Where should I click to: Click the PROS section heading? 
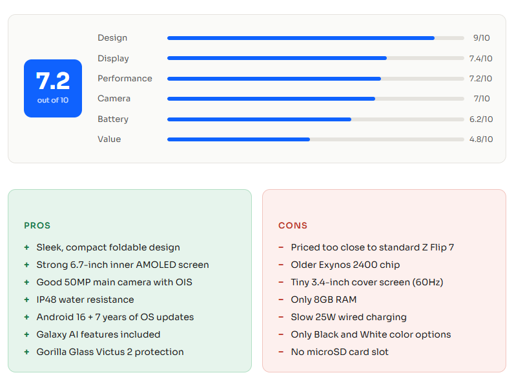[x=37, y=226]
